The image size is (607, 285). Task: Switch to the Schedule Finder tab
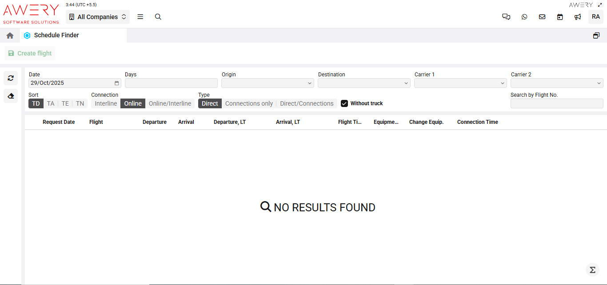coord(56,36)
